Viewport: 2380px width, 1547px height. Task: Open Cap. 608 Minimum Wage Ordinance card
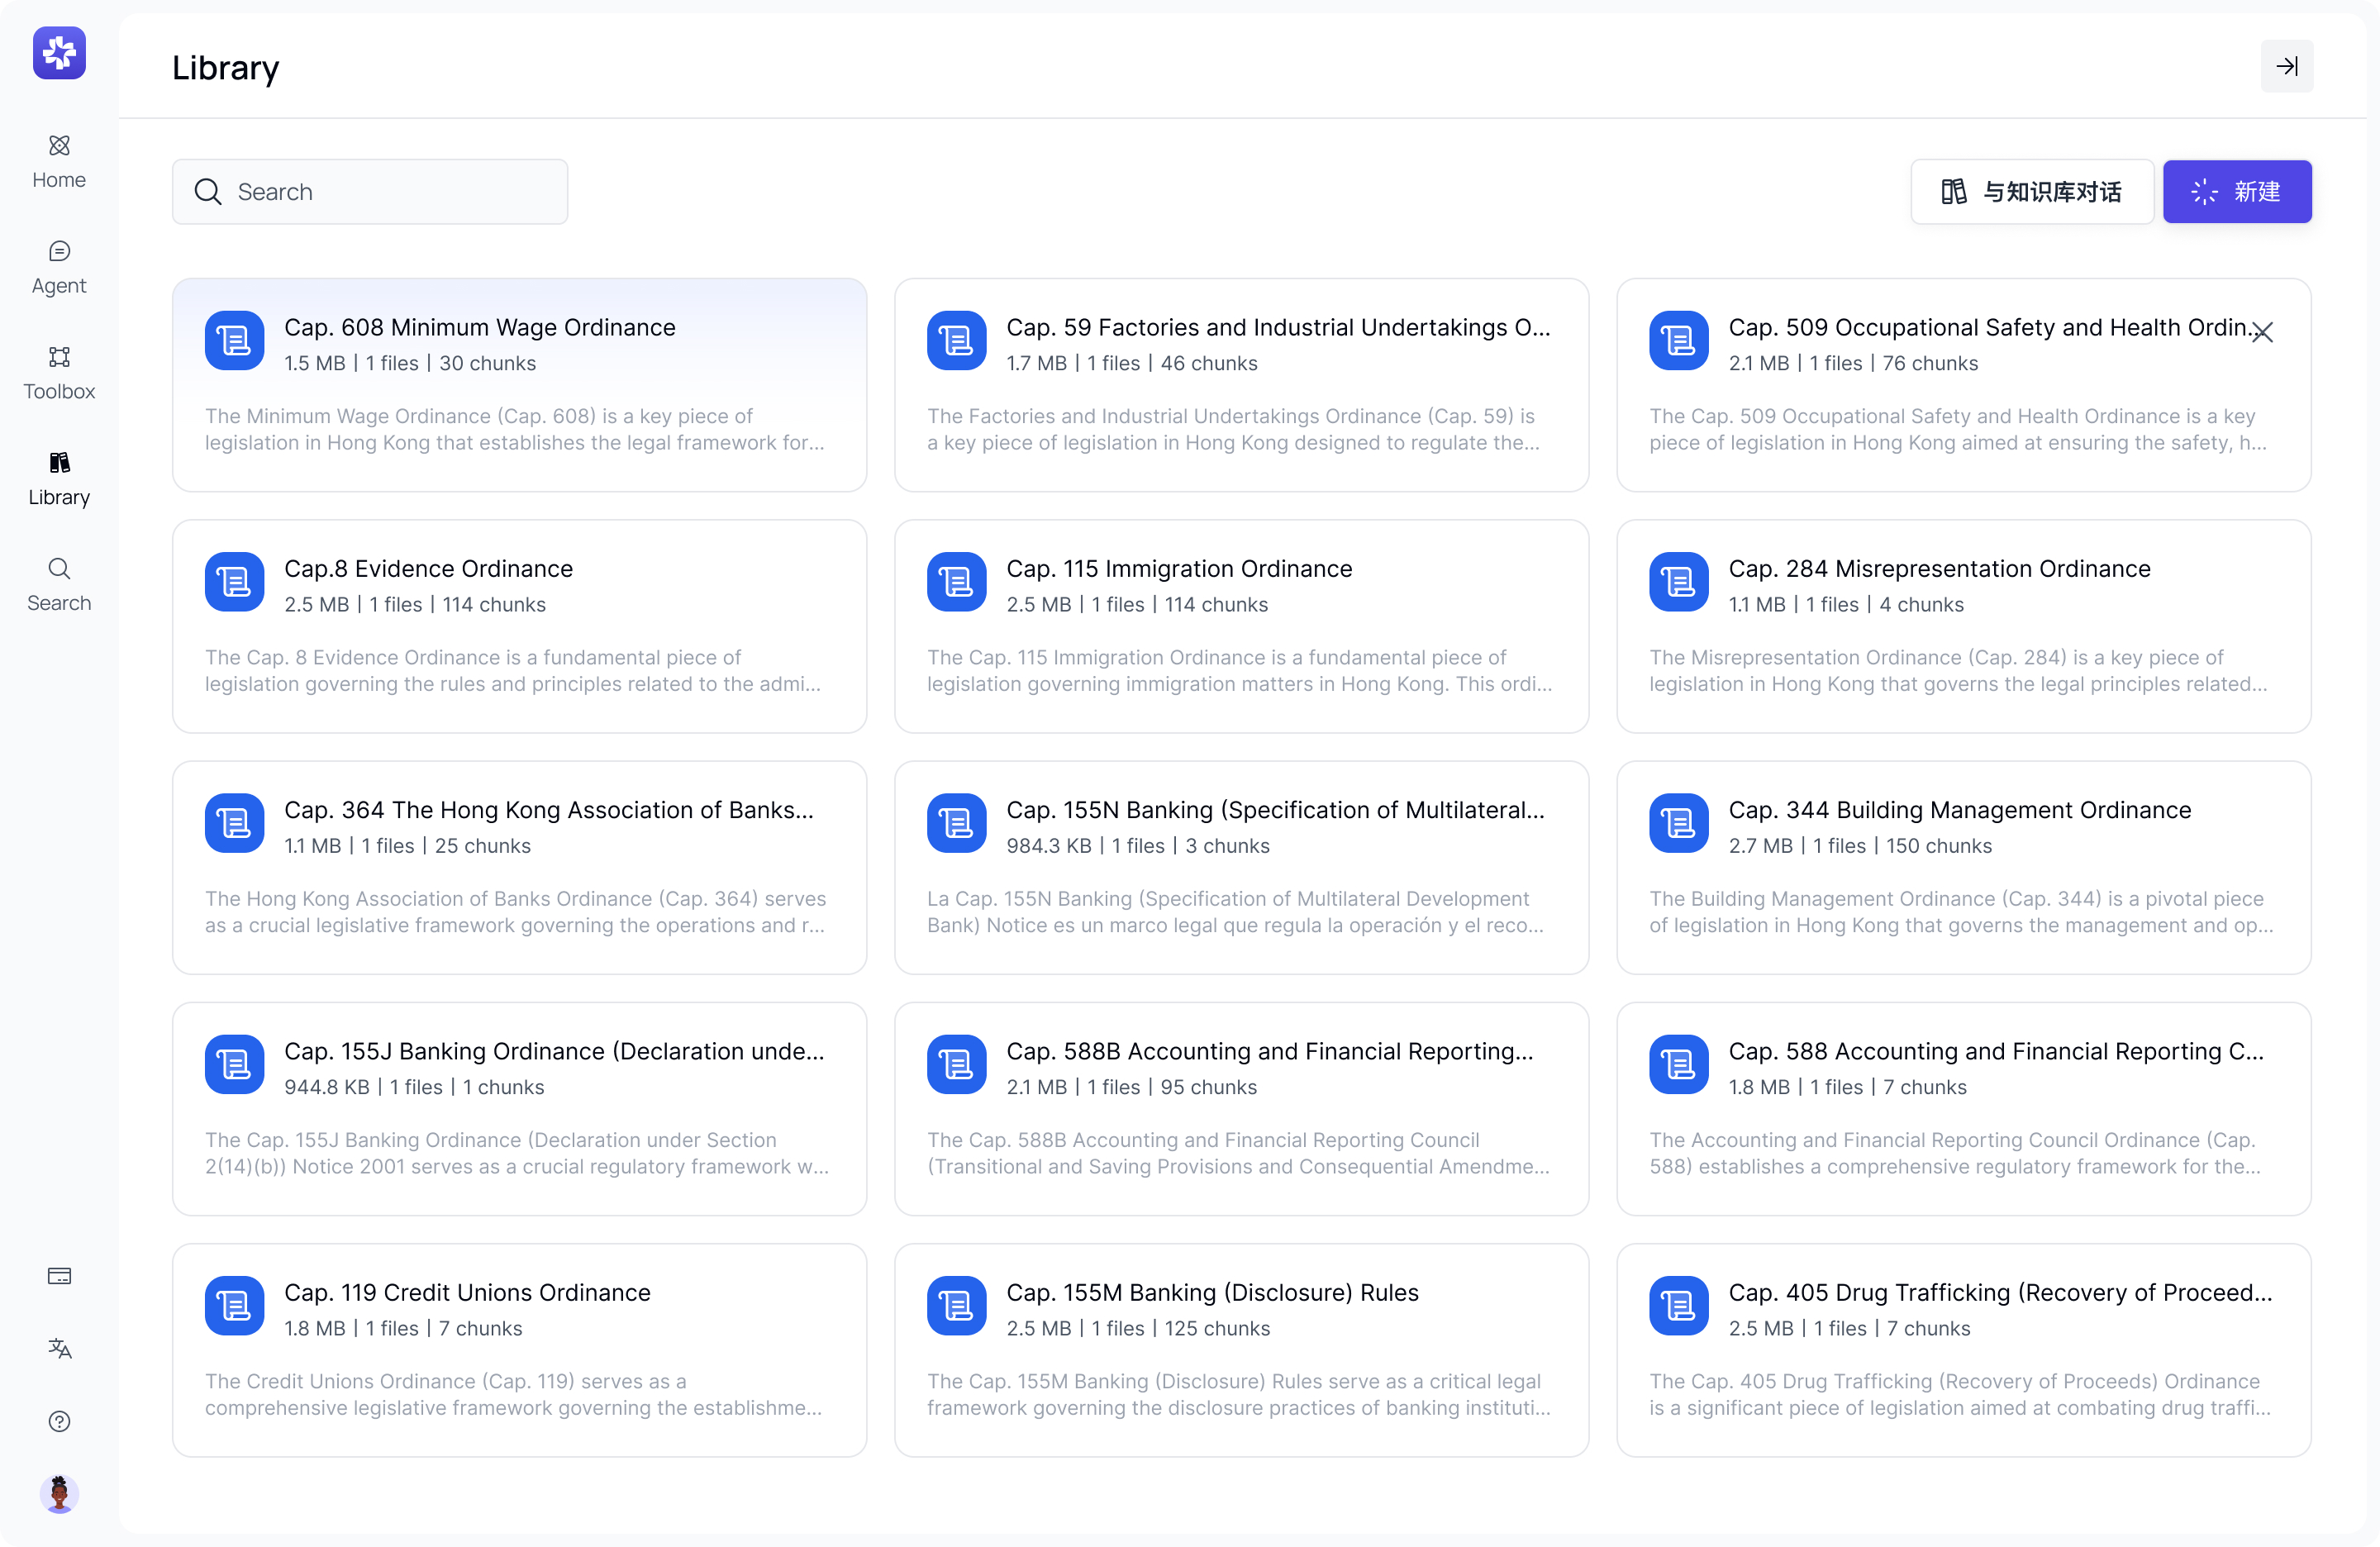[519, 385]
